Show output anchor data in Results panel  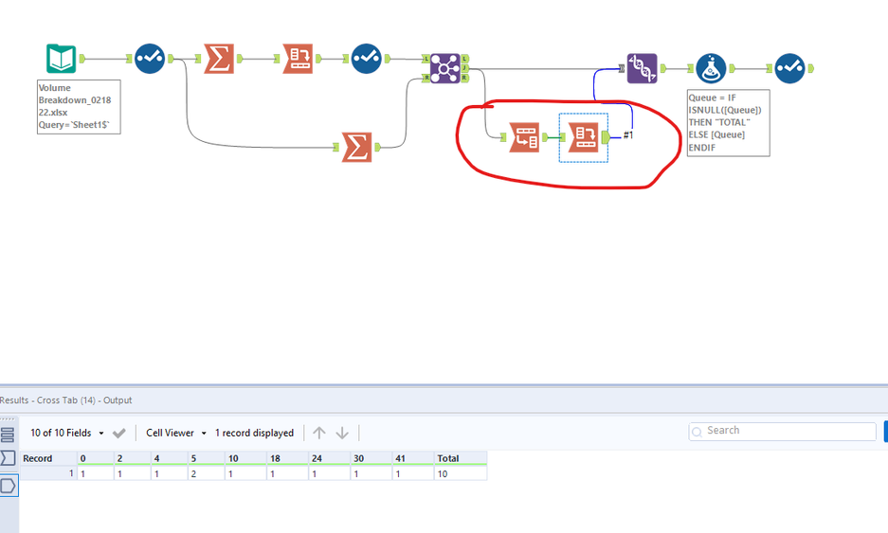pos(8,486)
